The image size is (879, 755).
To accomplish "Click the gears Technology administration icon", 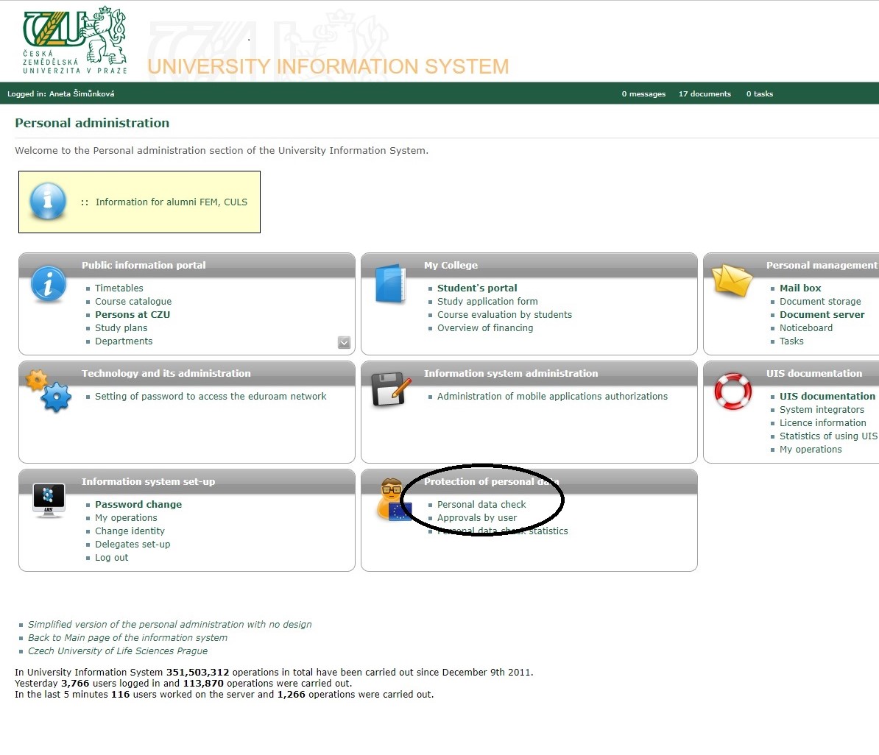I will pos(49,391).
